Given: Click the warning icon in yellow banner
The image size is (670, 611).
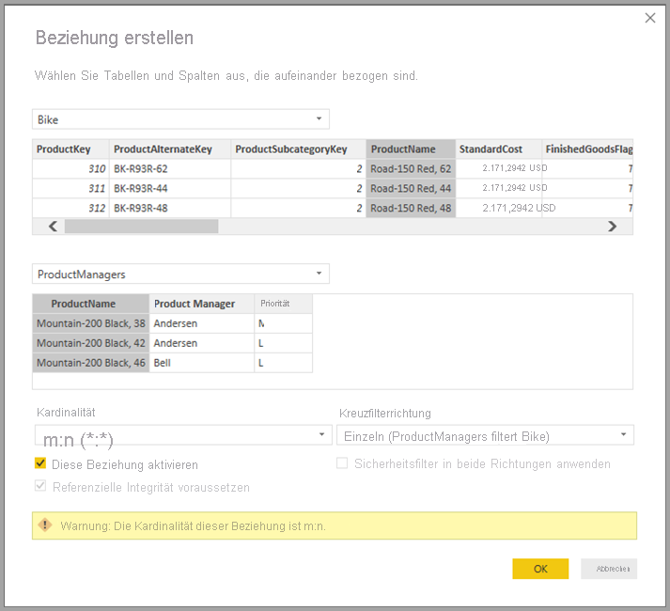Looking at the screenshot, I should click(x=45, y=525).
